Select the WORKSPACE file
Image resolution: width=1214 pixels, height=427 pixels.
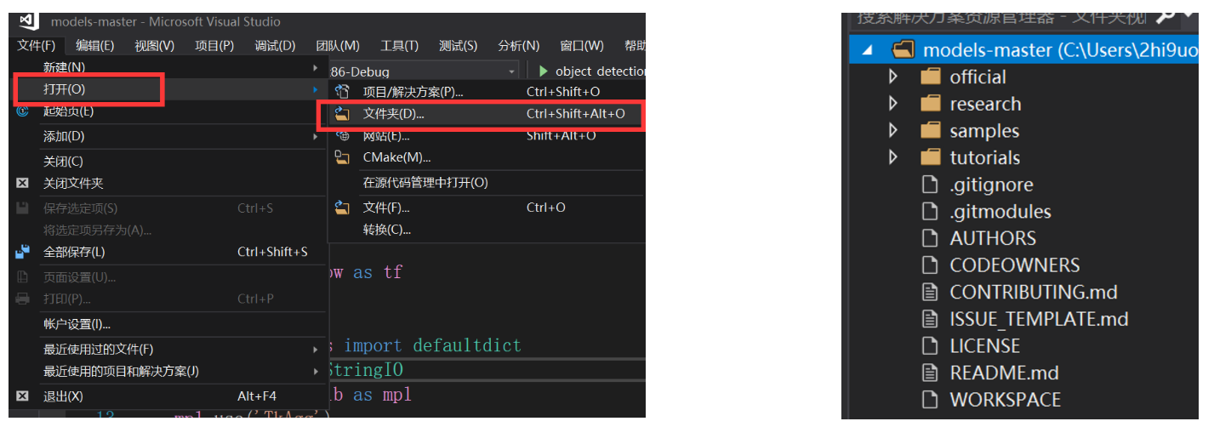(1005, 400)
